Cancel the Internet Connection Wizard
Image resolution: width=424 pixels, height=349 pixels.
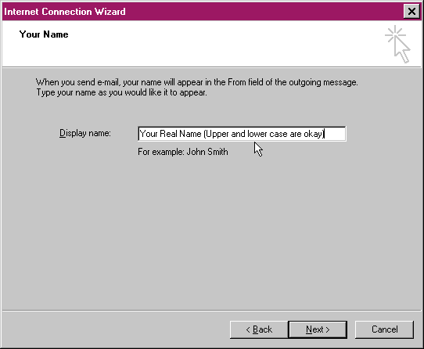pyautogui.click(x=384, y=329)
